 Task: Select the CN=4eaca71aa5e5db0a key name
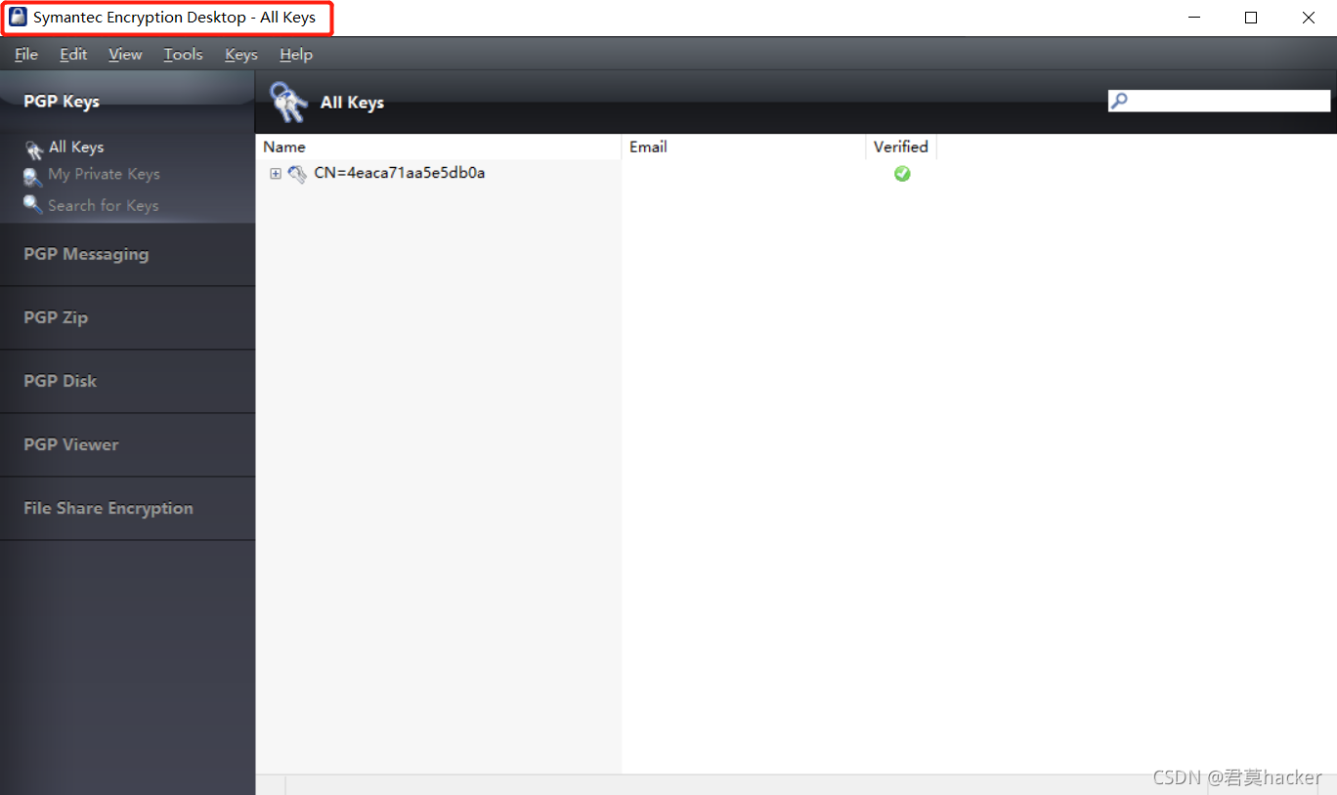pyautogui.click(x=400, y=173)
